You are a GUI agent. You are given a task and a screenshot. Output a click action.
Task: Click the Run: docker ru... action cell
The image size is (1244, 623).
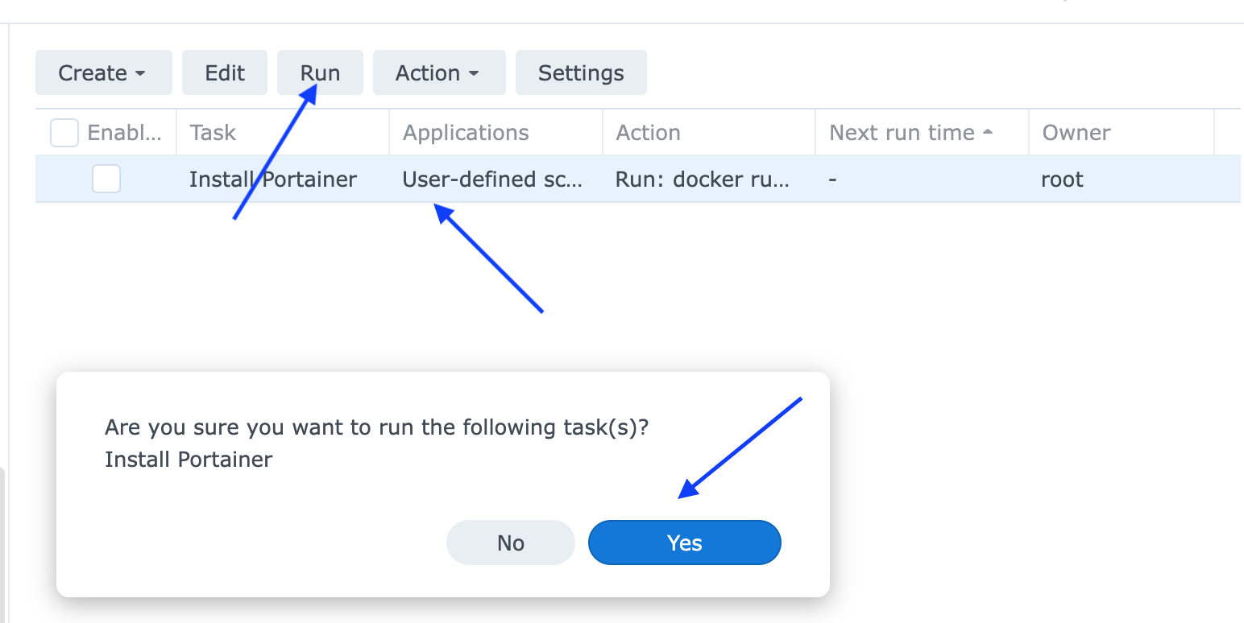click(703, 179)
